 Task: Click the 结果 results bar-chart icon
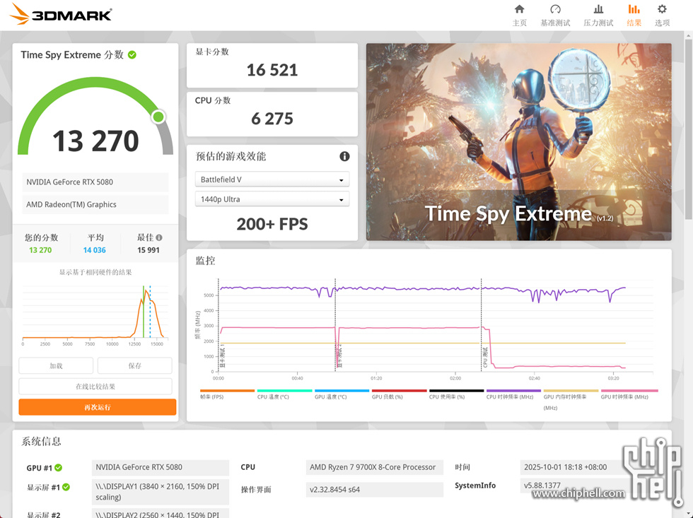634,10
